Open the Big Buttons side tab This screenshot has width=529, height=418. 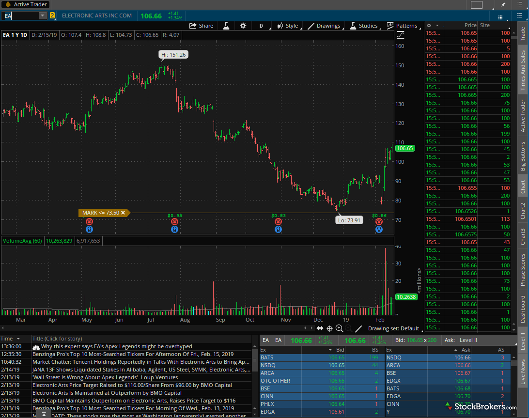523,156
